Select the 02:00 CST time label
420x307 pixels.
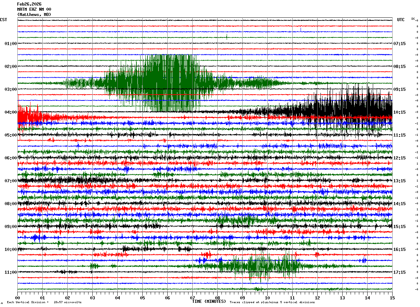point(10,67)
